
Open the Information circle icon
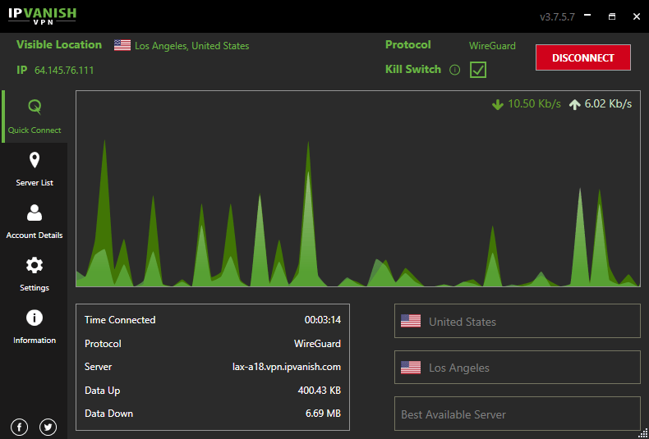pyautogui.click(x=35, y=318)
